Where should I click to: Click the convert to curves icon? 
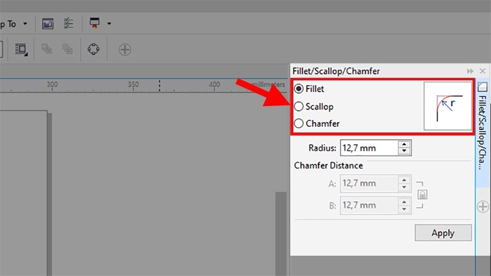click(94, 50)
